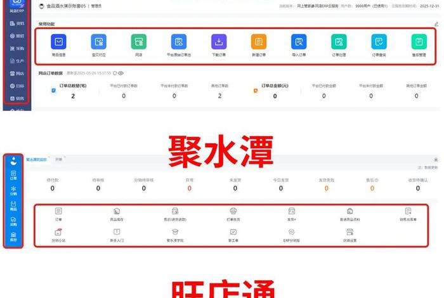Click 聚水潭 water-drop logo in blue sidebar

click(13, 161)
